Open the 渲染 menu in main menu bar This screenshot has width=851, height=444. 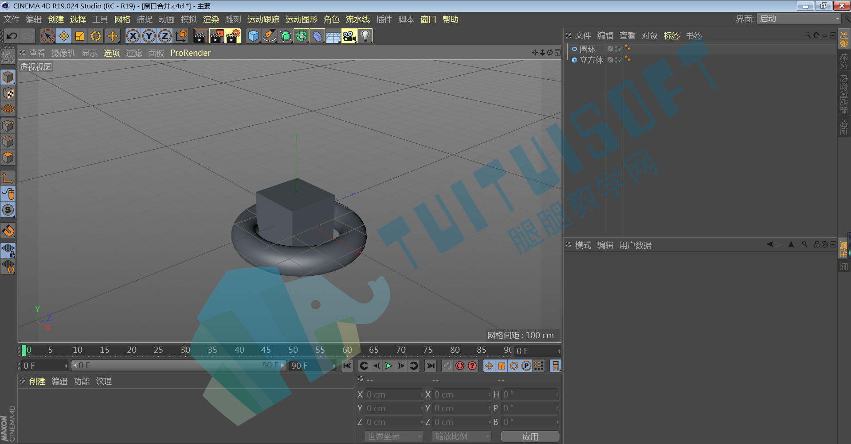pyautogui.click(x=211, y=19)
